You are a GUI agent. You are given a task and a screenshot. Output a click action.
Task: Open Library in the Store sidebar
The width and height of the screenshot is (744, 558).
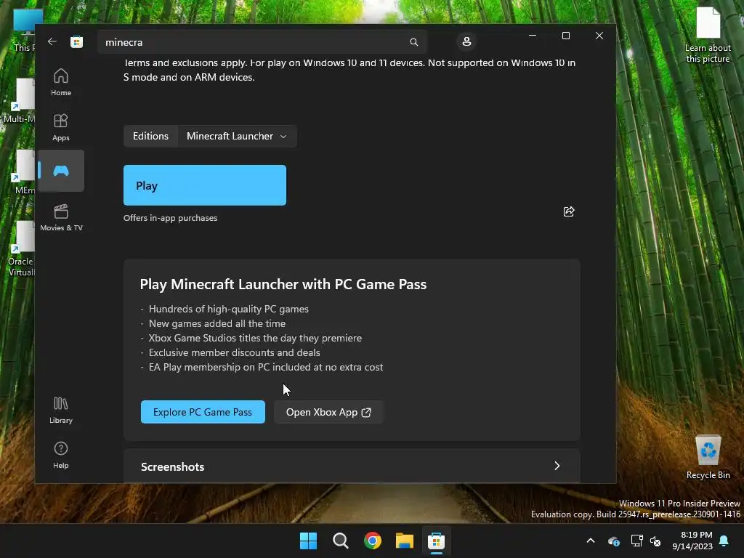pyautogui.click(x=61, y=411)
